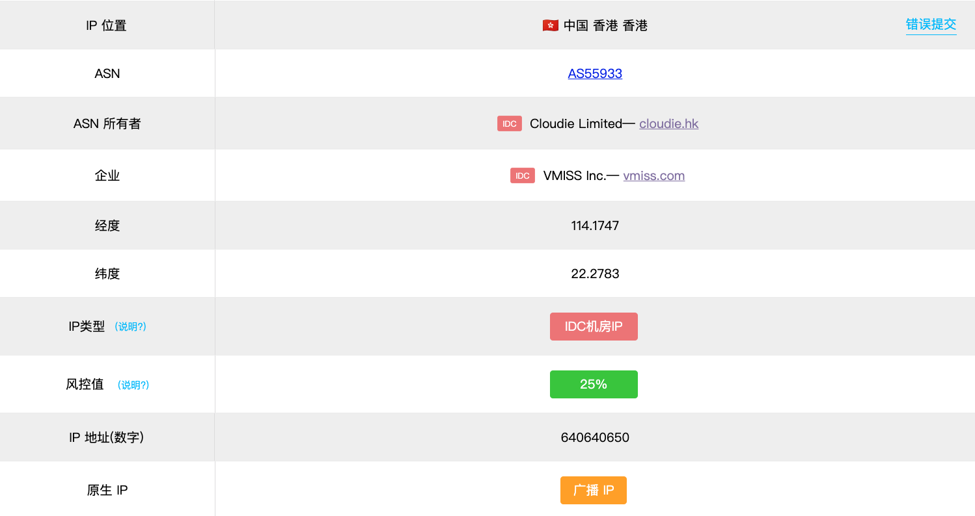Select the numeric IP value 640640650
Viewport: 975px width, 516px height.
coord(595,437)
